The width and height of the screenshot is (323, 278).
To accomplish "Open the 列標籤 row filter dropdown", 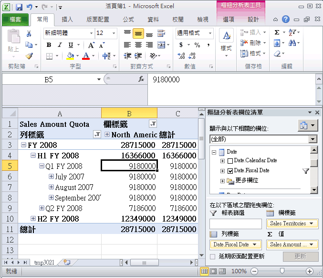I will tap(97, 134).
